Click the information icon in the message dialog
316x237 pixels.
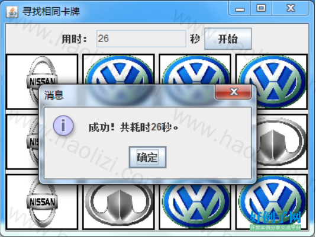coord(63,125)
